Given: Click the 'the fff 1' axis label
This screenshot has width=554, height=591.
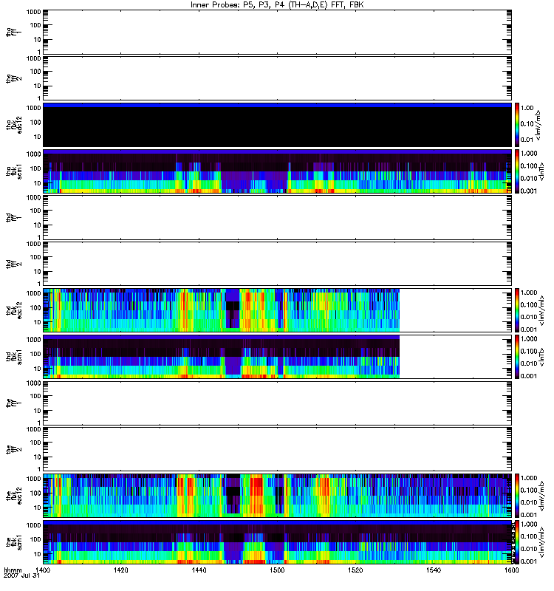Looking at the screenshot, I should point(13,403).
